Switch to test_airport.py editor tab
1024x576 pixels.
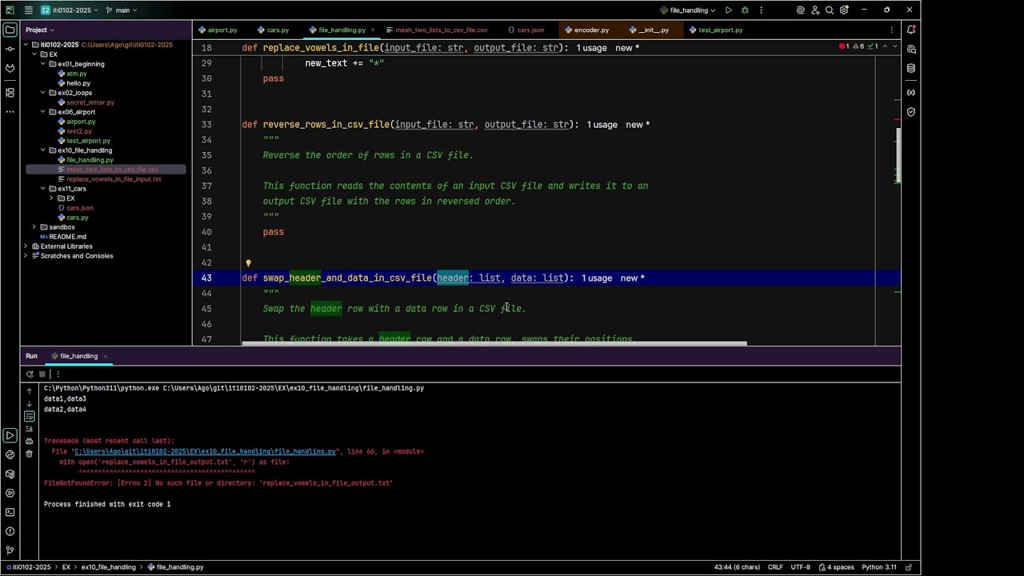coord(716,30)
